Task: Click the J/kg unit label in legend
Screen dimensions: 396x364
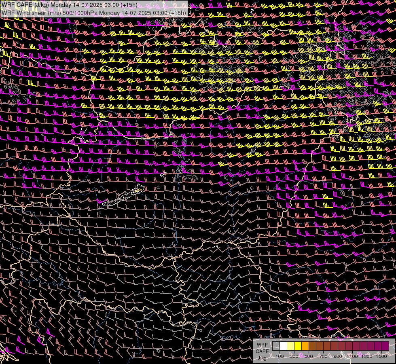Action: pos(262,358)
